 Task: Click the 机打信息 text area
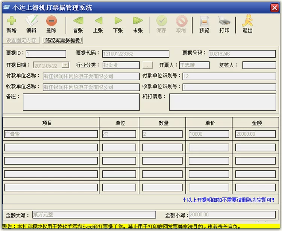(x=223, y=102)
